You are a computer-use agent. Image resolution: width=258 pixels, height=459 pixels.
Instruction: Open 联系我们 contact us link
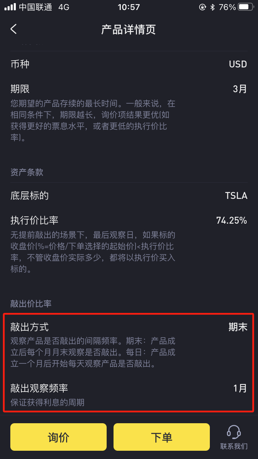tap(234, 446)
